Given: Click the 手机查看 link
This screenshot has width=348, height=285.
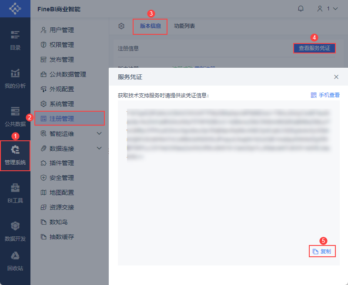Looking at the screenshot, I should click(329, 95).
